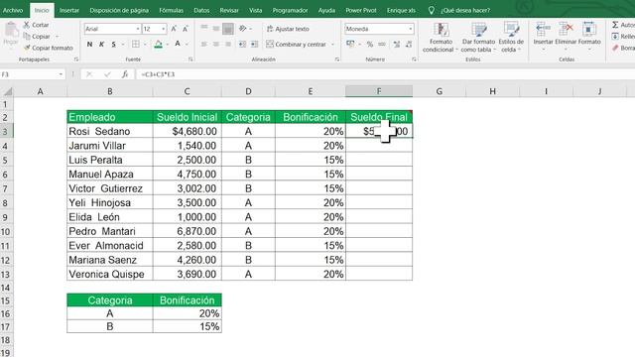The width and height of the screenshot is (635, 357).
Task: Click the increase indent icon
Action: [254, 44]
